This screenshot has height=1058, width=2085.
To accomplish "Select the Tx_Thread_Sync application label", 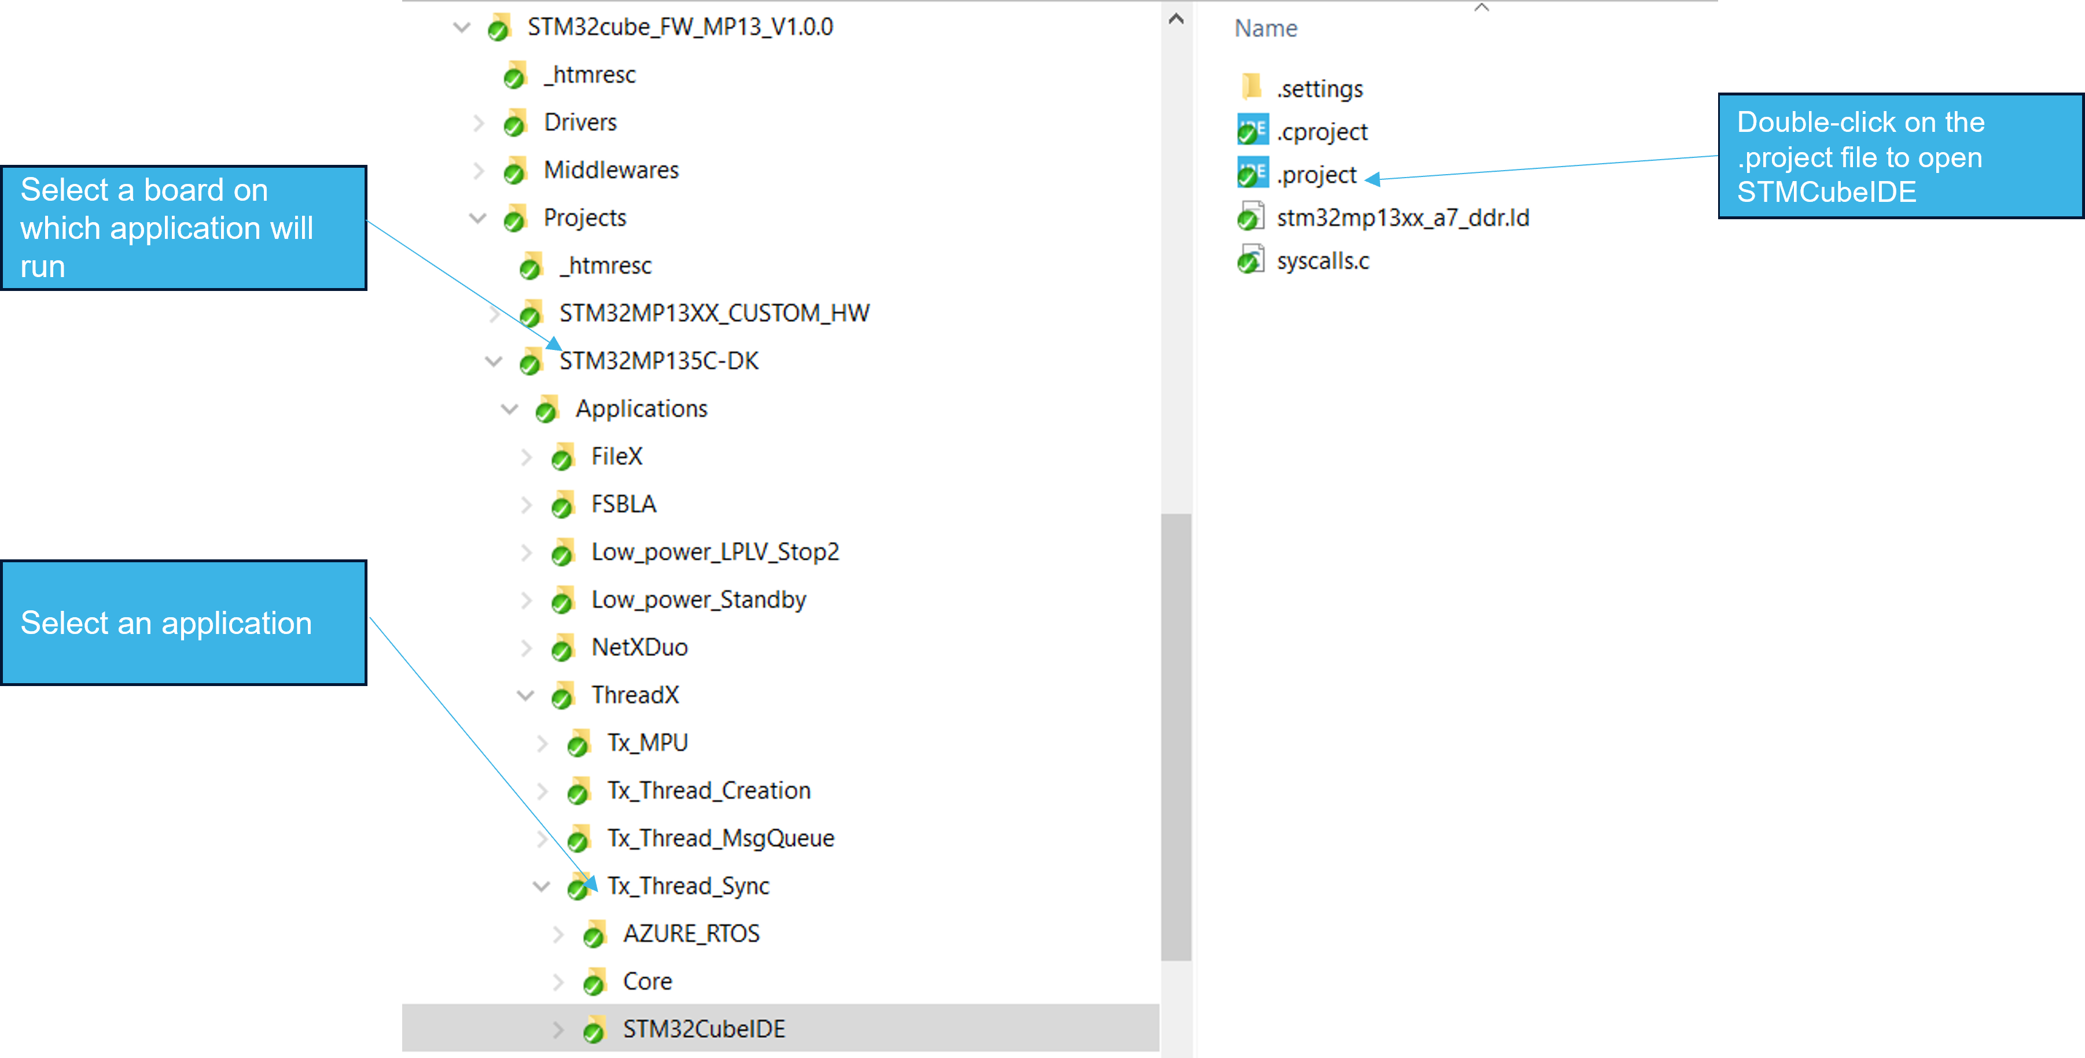I will pos(688,887).
